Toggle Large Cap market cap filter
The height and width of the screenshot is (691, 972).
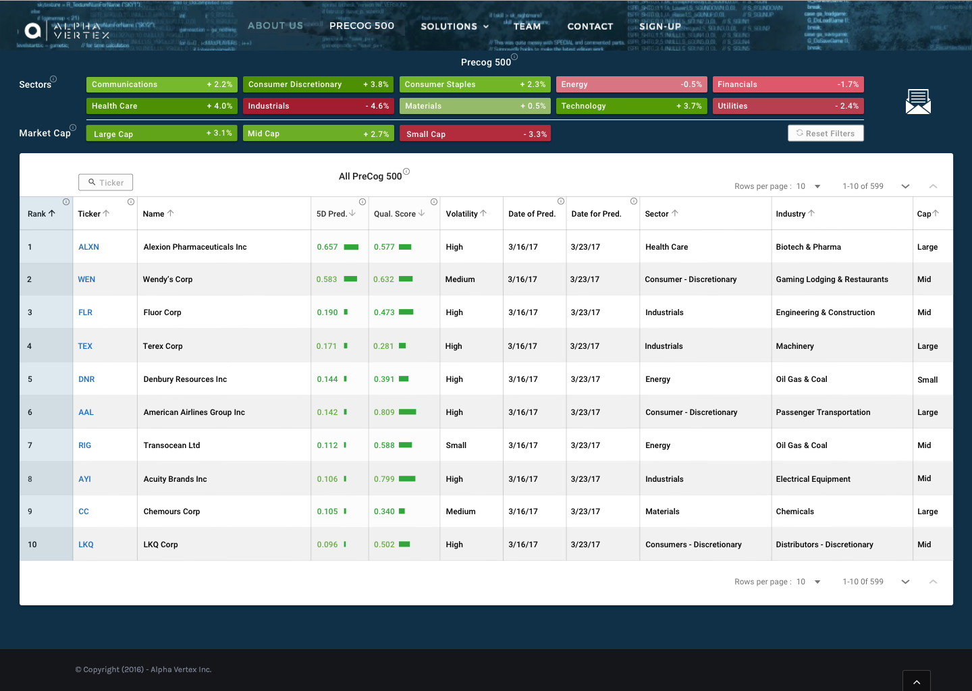tap(162, 134)
